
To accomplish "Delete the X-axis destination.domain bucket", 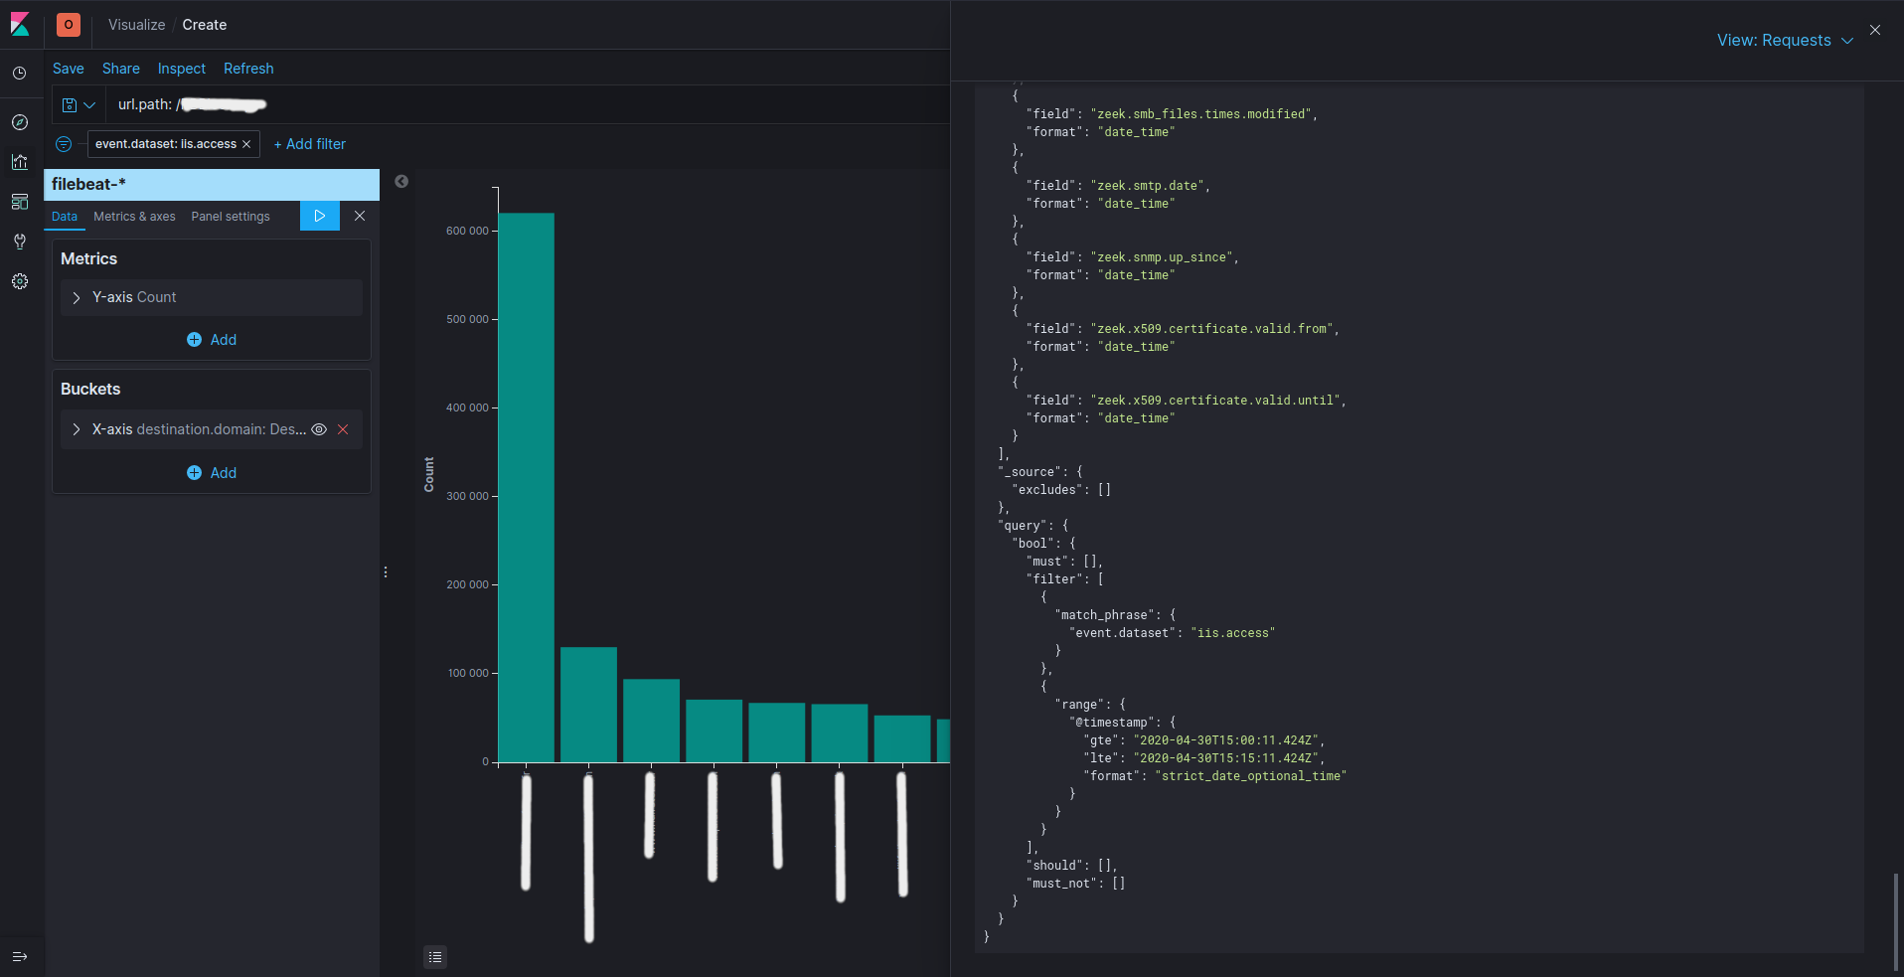I will pos(343,429).
